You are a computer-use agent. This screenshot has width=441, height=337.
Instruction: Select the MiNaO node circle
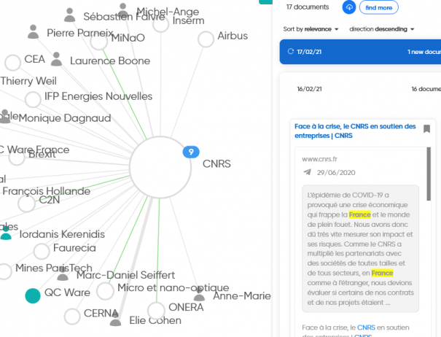point(99,42)
